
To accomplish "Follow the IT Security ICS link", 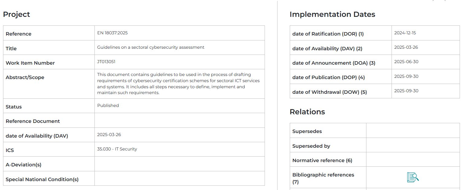I will click(126, 149).
